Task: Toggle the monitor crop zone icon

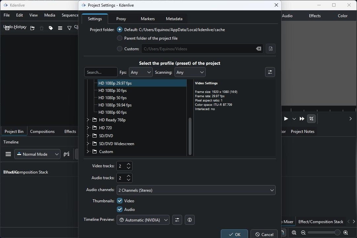Action: pos(311,119)
